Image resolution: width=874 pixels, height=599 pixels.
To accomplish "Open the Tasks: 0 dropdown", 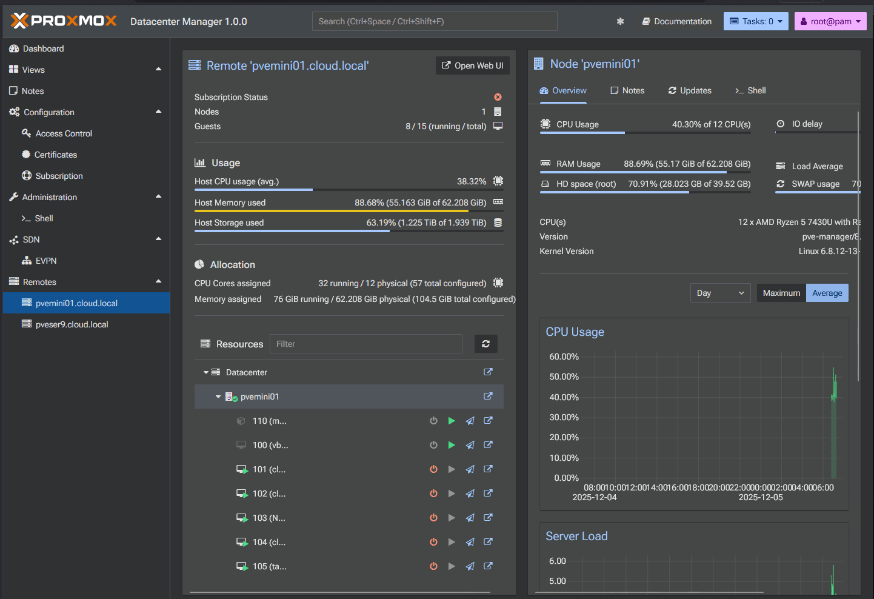I will [756, 21].
